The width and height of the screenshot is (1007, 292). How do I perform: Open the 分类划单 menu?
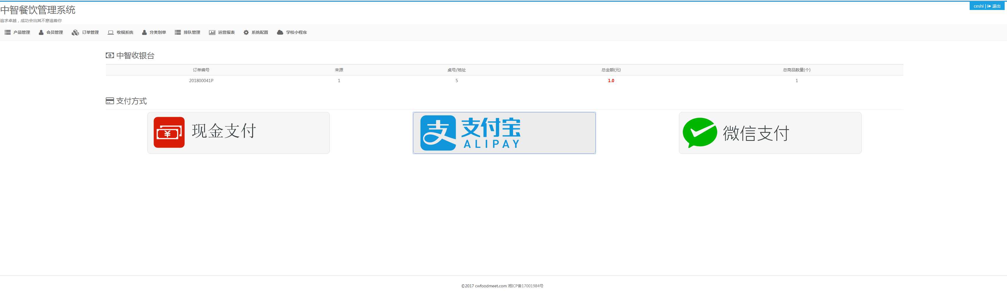click(154, 32)
